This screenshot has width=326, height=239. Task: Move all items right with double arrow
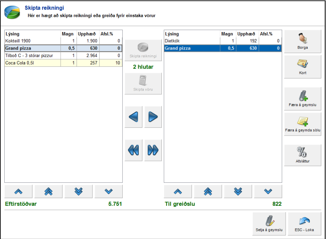153,150
